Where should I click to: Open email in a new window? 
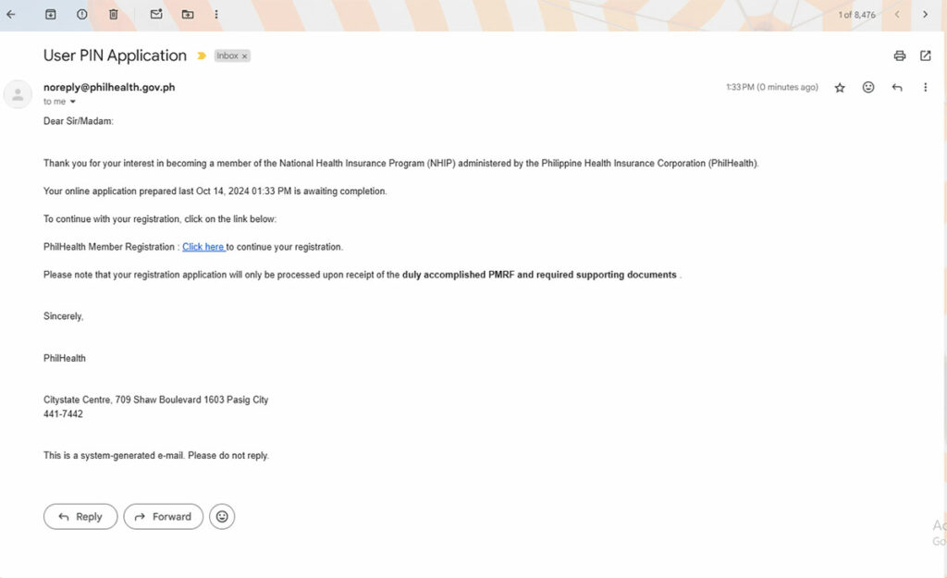coord(926,56)
